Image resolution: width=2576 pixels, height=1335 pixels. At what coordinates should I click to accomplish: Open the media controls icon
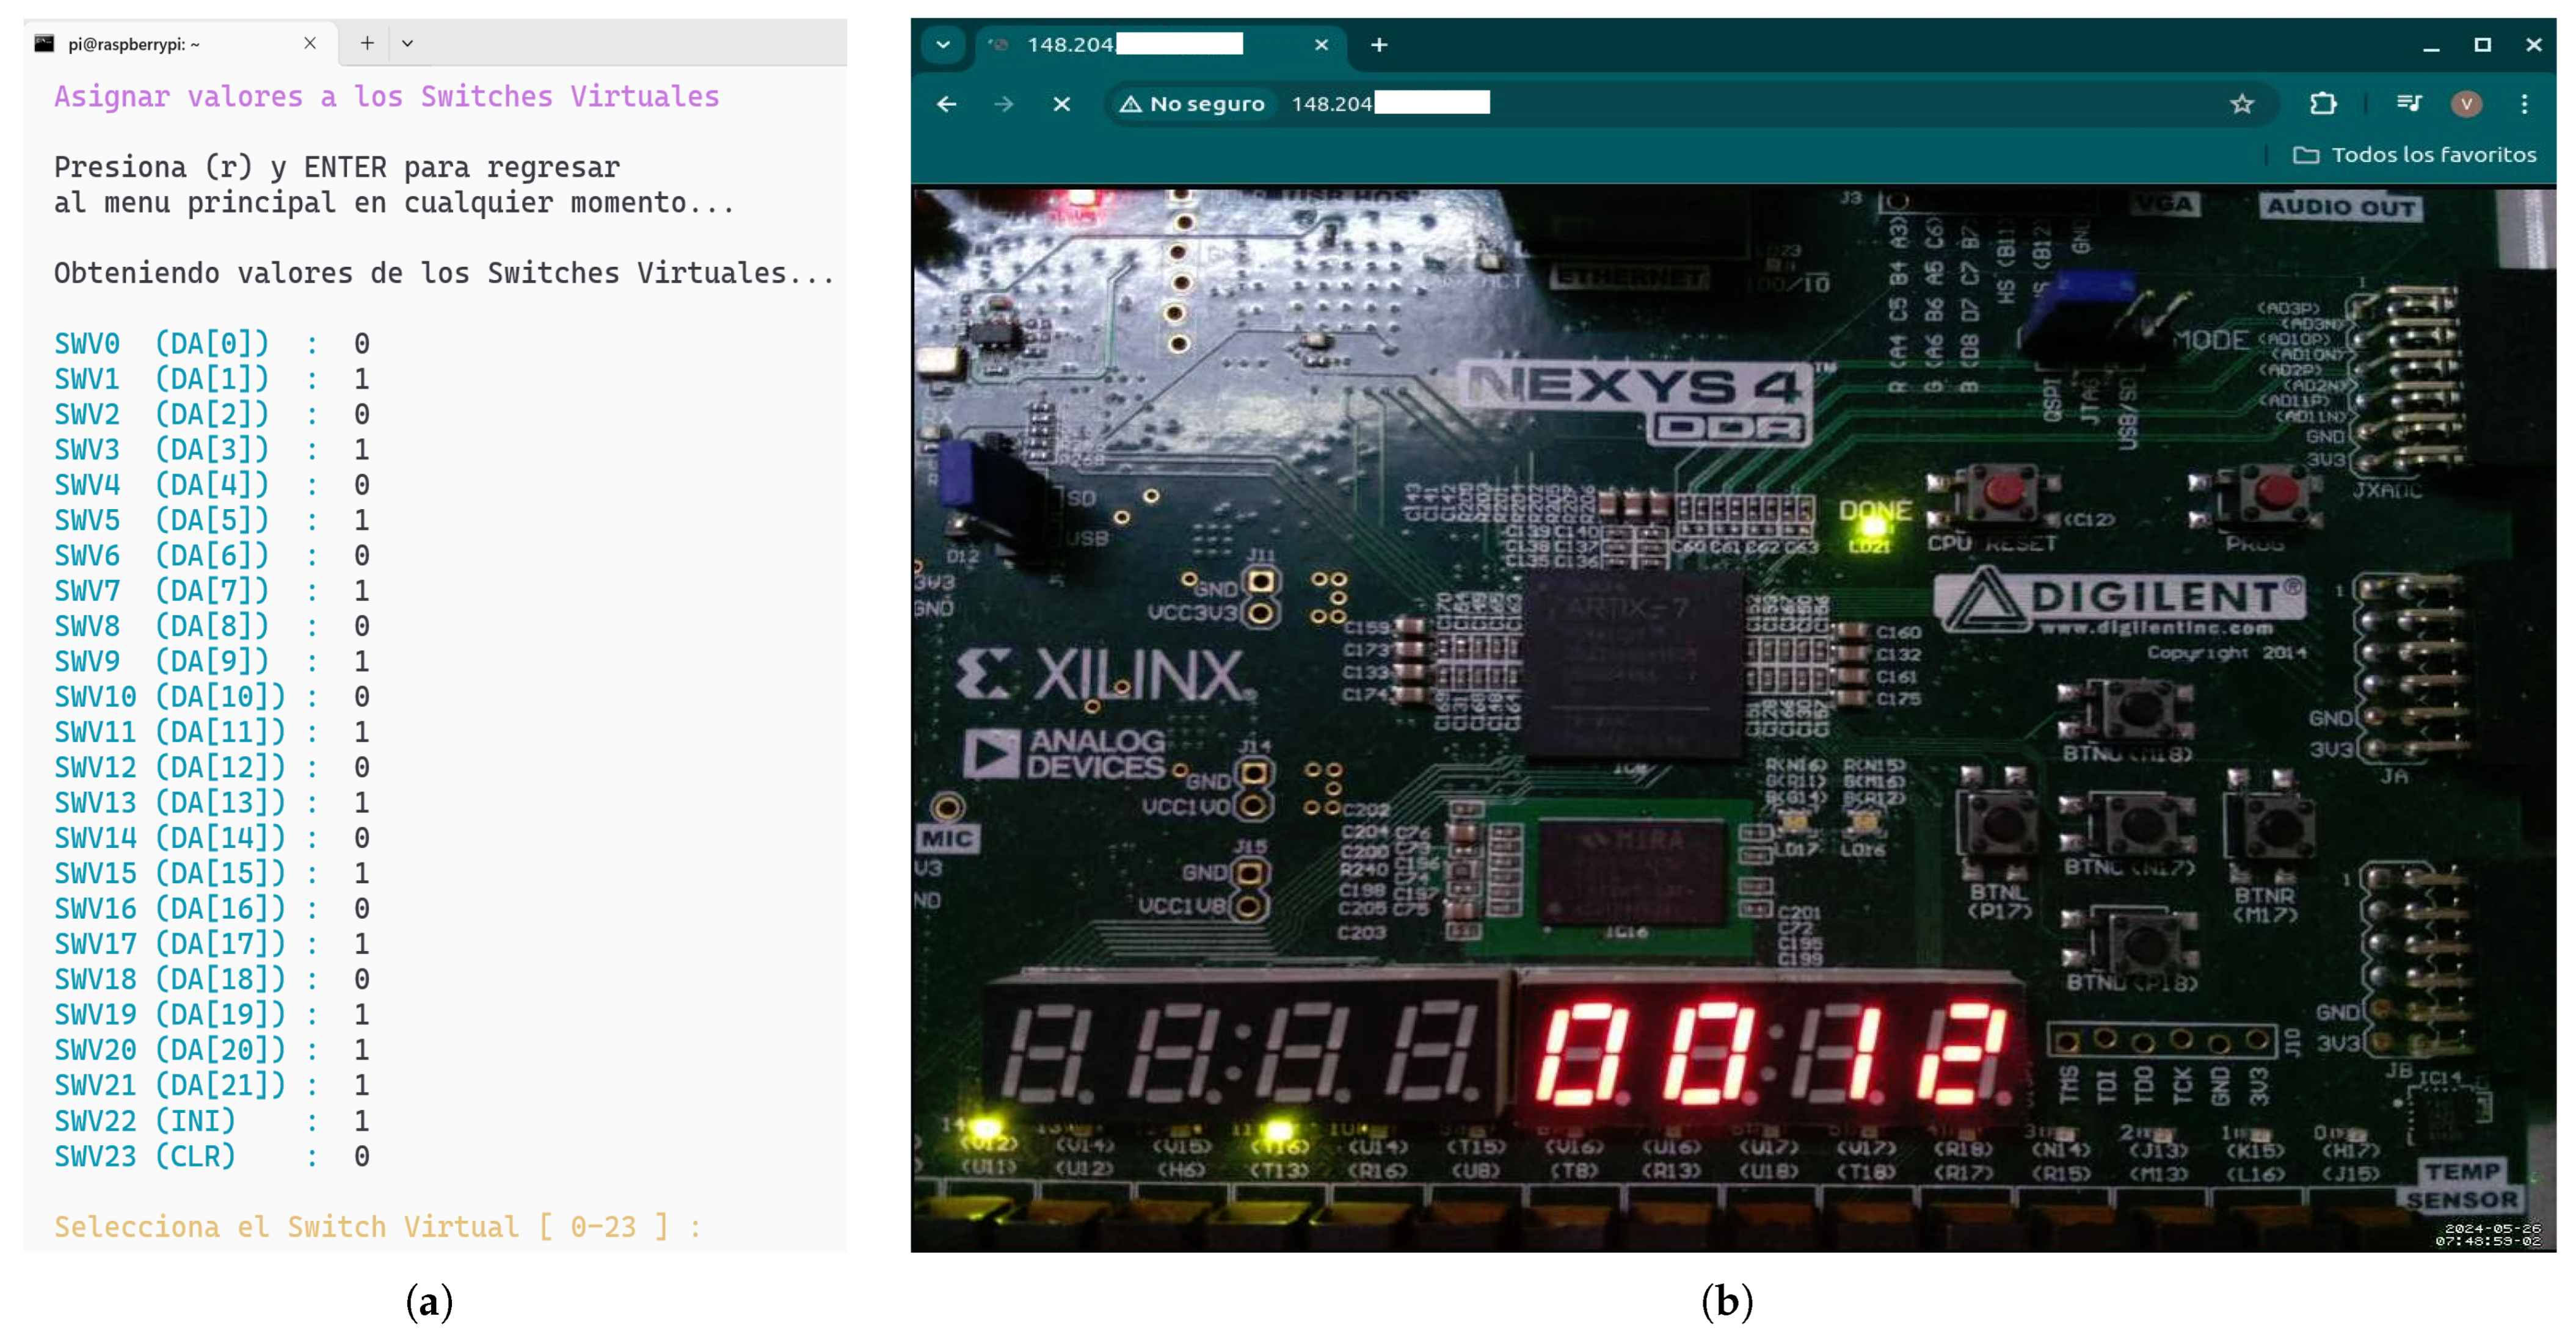2409,104
